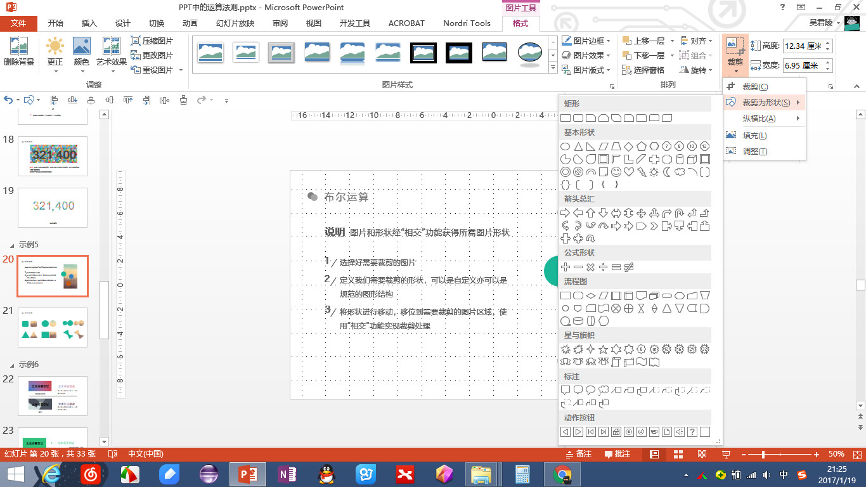Switch to Reading view in status bar

[x=702, y=454]
